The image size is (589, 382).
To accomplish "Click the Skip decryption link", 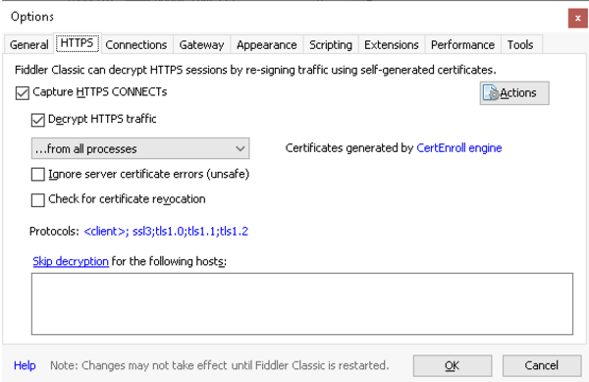I will [71, 261].
